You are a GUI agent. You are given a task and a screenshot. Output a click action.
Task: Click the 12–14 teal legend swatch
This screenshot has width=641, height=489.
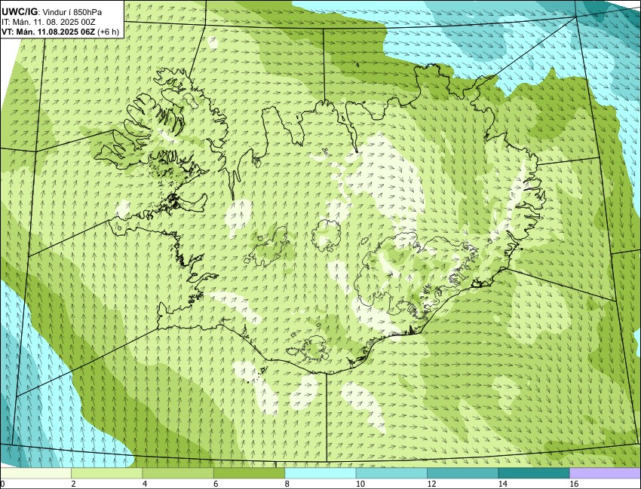(462, 473)
